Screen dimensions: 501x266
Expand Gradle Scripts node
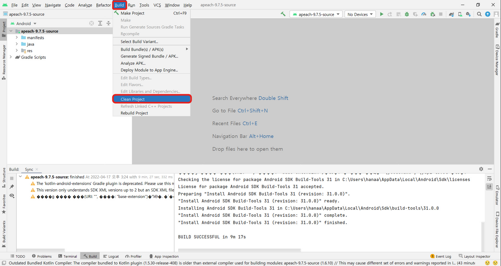tap(11, 57)
